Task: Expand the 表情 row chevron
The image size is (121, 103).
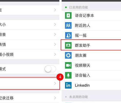Action: (55, 44)
